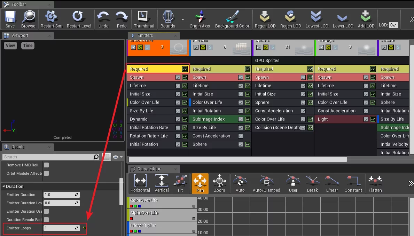The height and width of the screenshot is (236, 414).
Task: Click the red swatch under ColorOverLife
Action: 131,206
